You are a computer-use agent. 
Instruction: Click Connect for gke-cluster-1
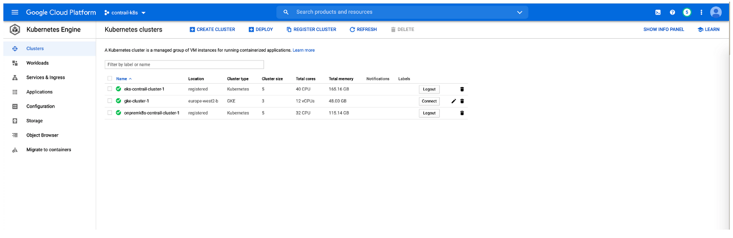pyautogui.click(x=429, y=101)
